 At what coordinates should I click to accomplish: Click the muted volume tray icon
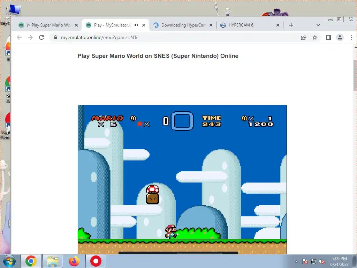pyautogui.click(x=322, y=261)
